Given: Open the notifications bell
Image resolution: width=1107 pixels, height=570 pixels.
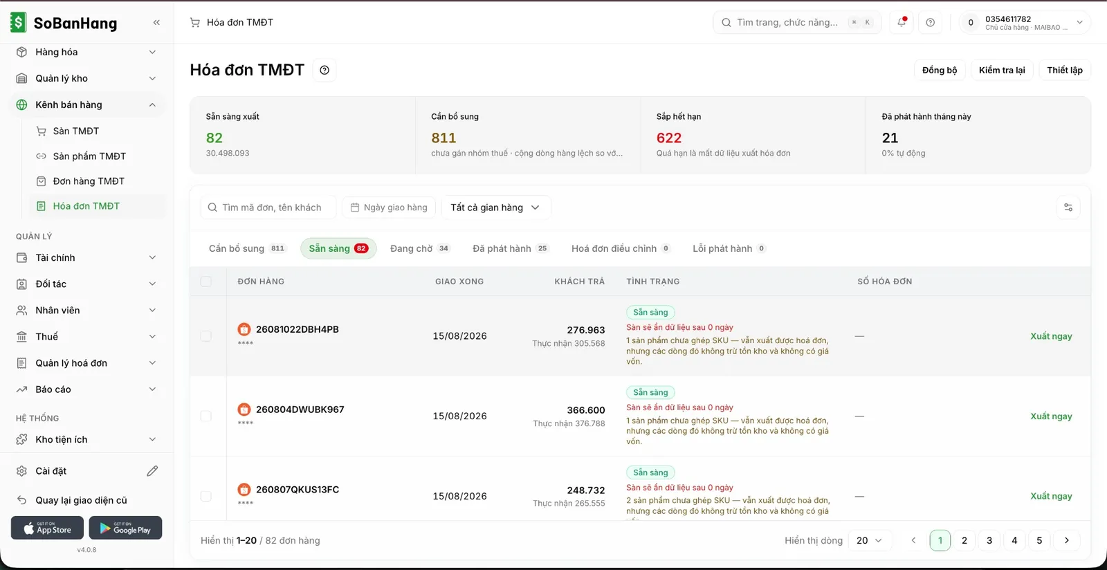Looking at the screenshot, I should (902, 22).
